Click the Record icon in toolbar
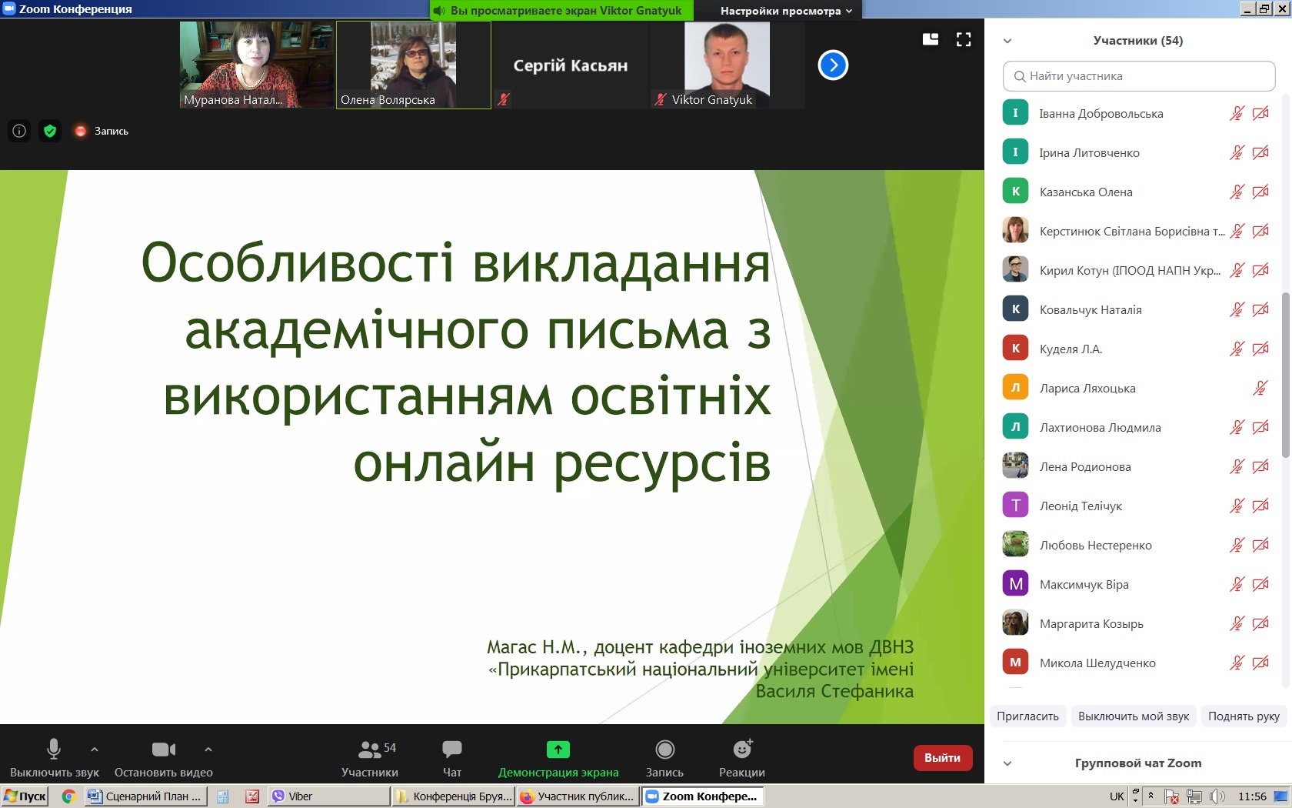The image size is (1292, 808). pos(664,758)
